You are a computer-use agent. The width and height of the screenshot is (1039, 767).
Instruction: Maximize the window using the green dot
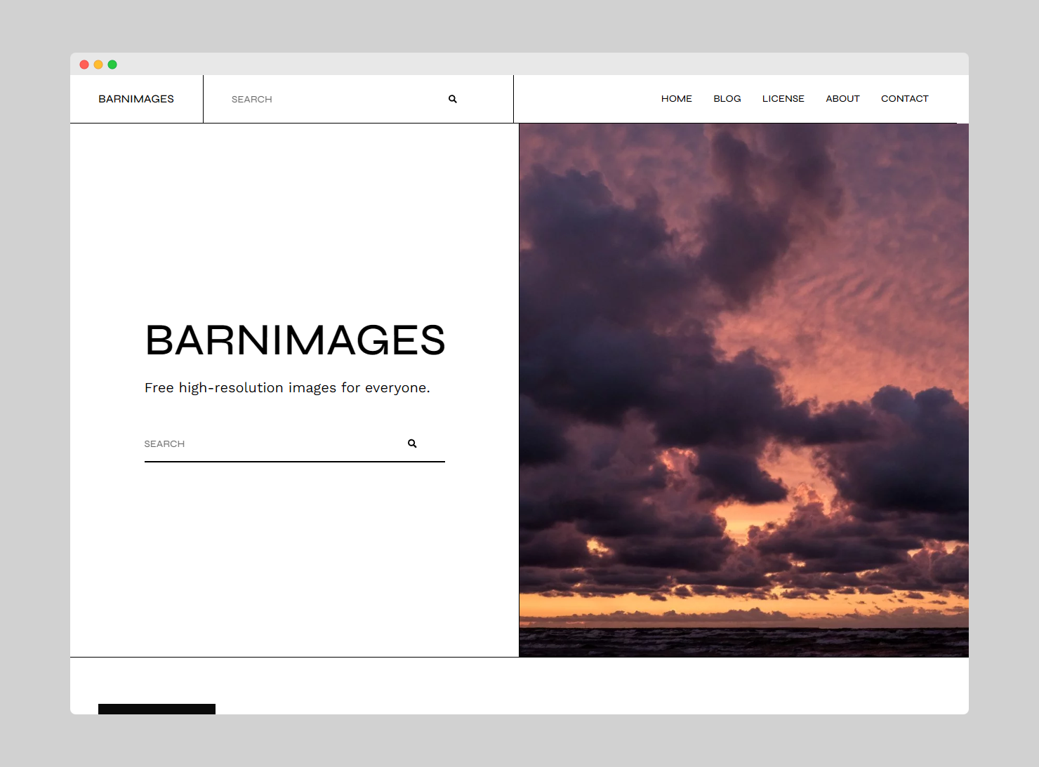click(112, 65)
